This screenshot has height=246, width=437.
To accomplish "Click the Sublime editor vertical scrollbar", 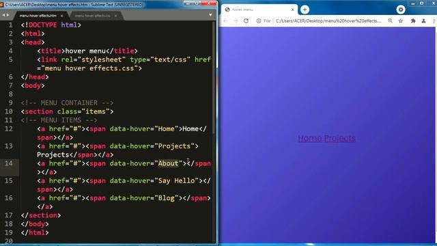I will click(x=214, y=78).
